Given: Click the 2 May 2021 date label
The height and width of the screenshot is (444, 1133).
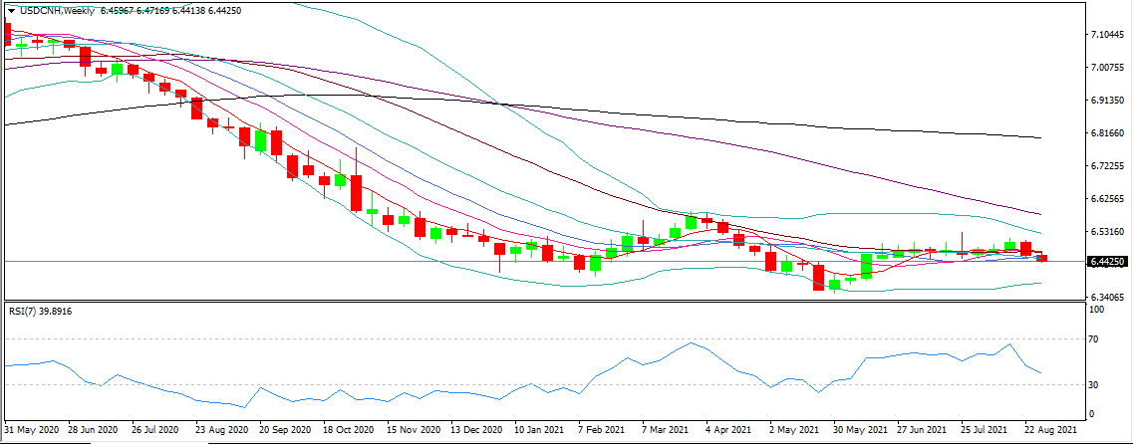Looking at the screenshot, I should [795, 428].
